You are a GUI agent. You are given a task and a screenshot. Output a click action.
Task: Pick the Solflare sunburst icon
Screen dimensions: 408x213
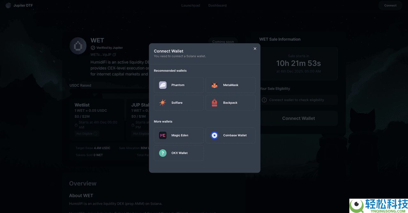(x=163, y=103)
